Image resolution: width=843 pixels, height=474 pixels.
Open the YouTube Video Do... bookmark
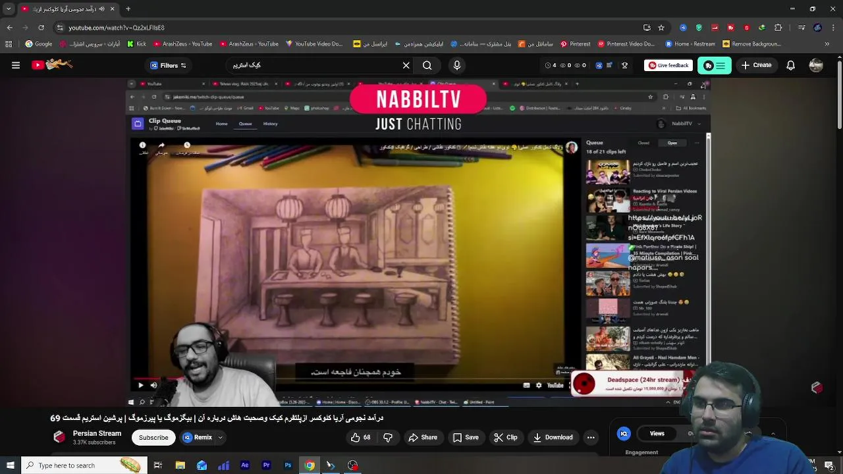[x=314, y=44]
